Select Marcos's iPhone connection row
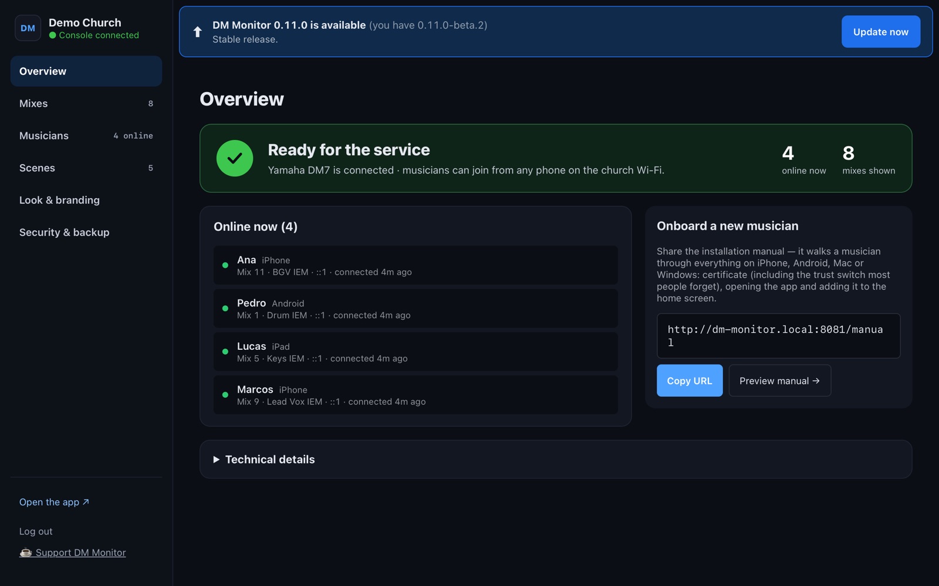This screenshot has width=939, height=586. click(416, 395)
